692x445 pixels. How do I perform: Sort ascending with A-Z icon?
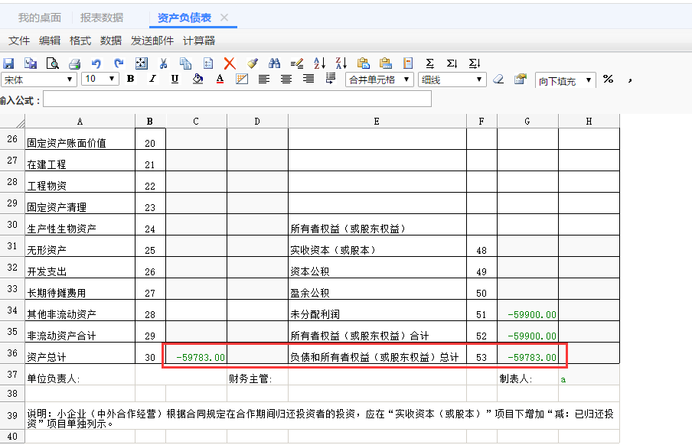click(x=320, y=63)
